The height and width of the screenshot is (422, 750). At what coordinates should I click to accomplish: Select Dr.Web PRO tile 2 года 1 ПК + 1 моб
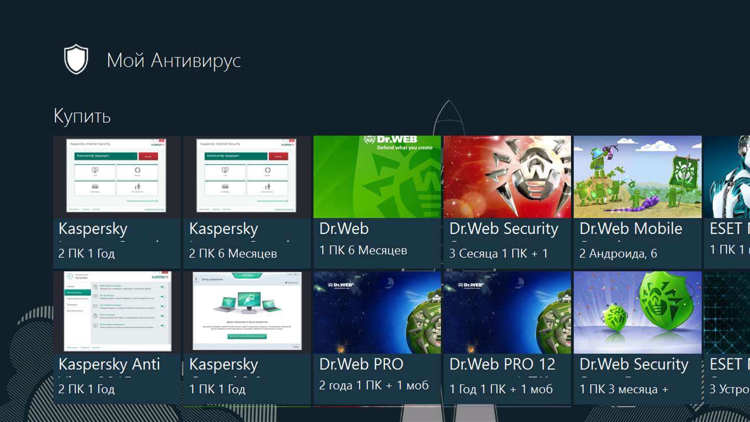[377, 338]
